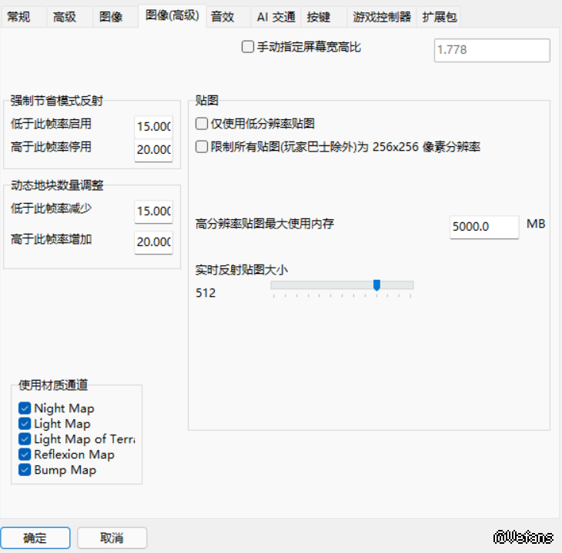Enable the 256x256 texture limit checkbox

202,146
